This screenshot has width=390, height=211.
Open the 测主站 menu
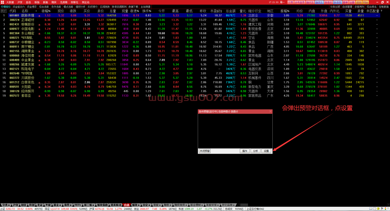click(86, 2)
